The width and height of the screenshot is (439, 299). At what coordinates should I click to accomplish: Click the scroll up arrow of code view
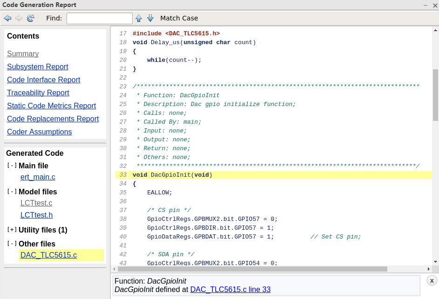pyautogui.click(x=435, y=30)
